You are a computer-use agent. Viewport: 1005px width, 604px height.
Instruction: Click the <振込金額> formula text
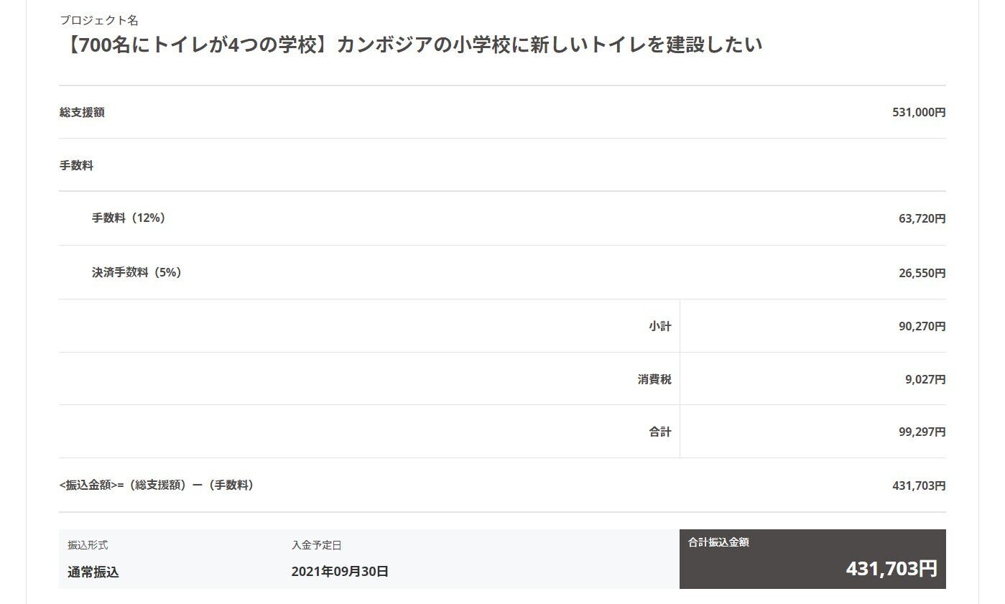coord(157,485)
